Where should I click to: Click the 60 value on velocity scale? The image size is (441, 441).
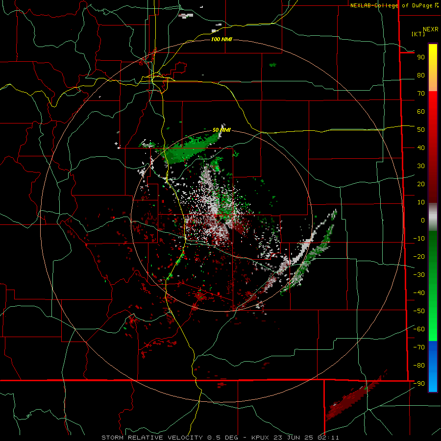pos(421,112)
